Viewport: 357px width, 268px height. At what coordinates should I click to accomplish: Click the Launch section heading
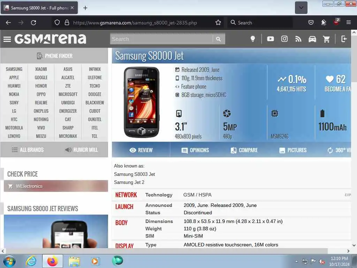coord(124,207)
